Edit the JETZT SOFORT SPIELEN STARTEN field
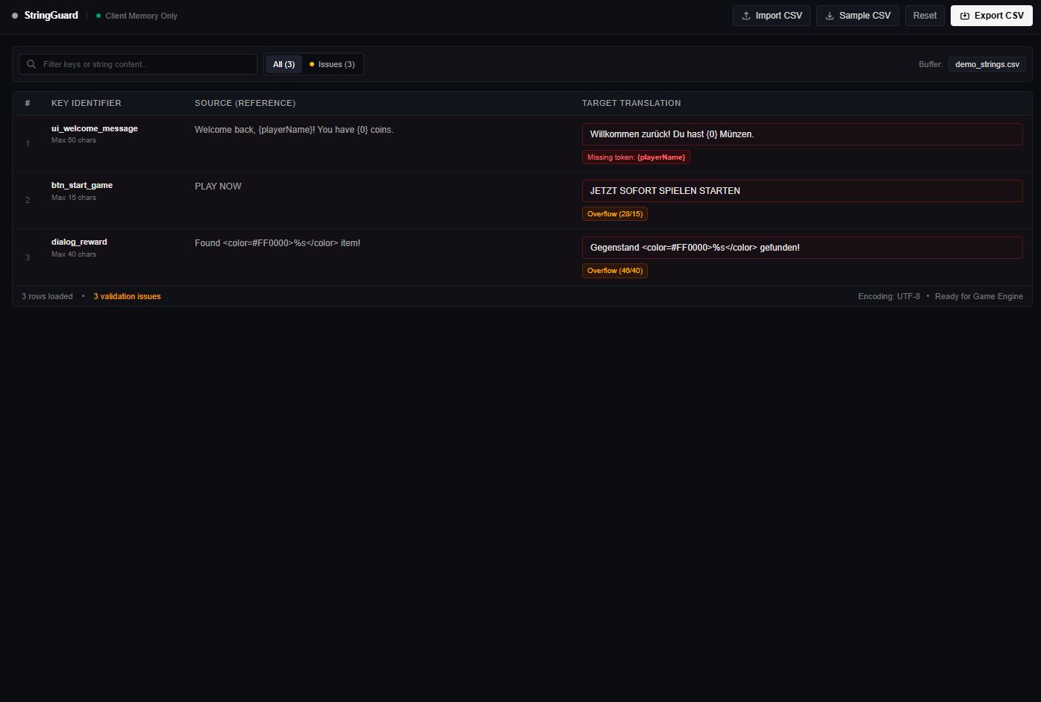Image resolution: width=1041 pixels, height=702 pixels. click(x=802, y=191)
